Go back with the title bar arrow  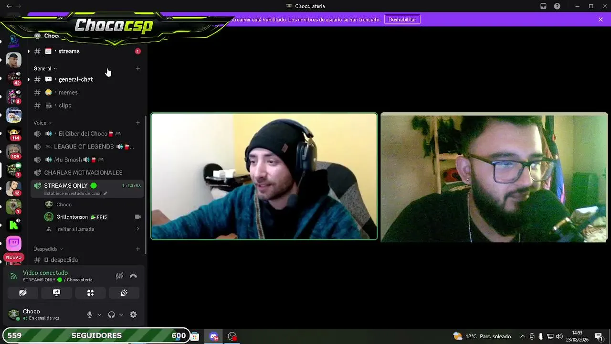(x=9, y=6)
